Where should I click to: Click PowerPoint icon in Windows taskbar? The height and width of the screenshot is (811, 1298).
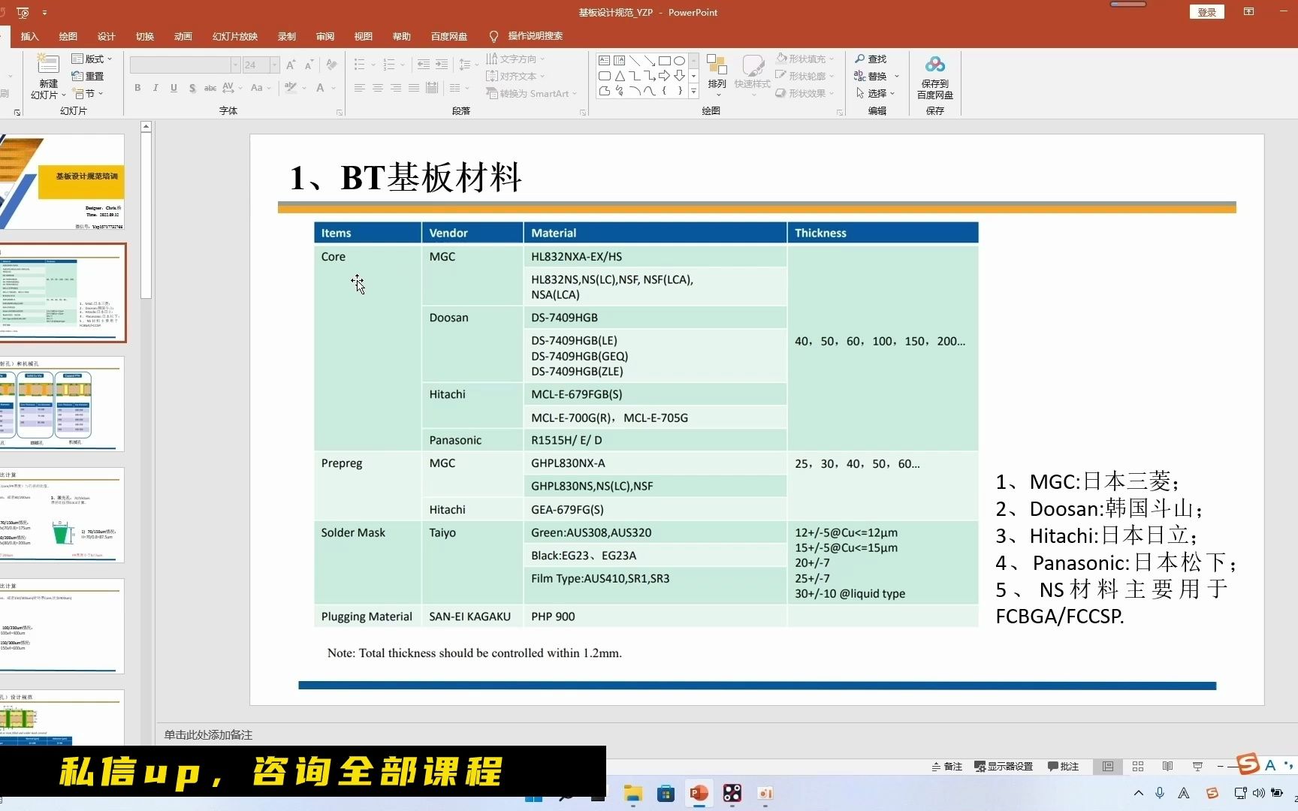click(699, 793)
